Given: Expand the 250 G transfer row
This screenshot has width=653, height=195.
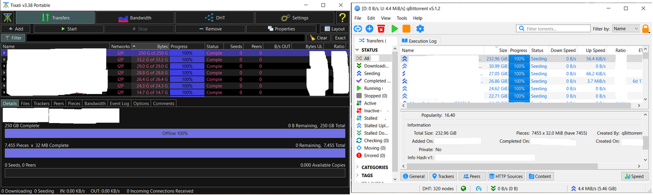Looking at the screenshot, I should (x=5, y=53).
